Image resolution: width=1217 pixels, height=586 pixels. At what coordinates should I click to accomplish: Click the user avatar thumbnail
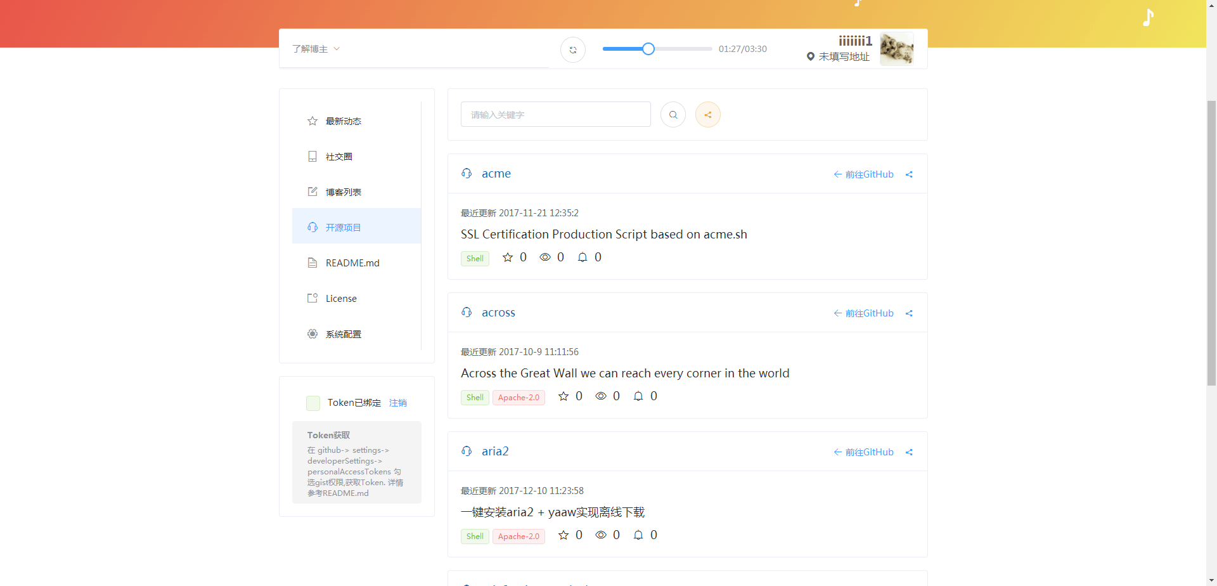pyautogui.click(x=896, y=49)
